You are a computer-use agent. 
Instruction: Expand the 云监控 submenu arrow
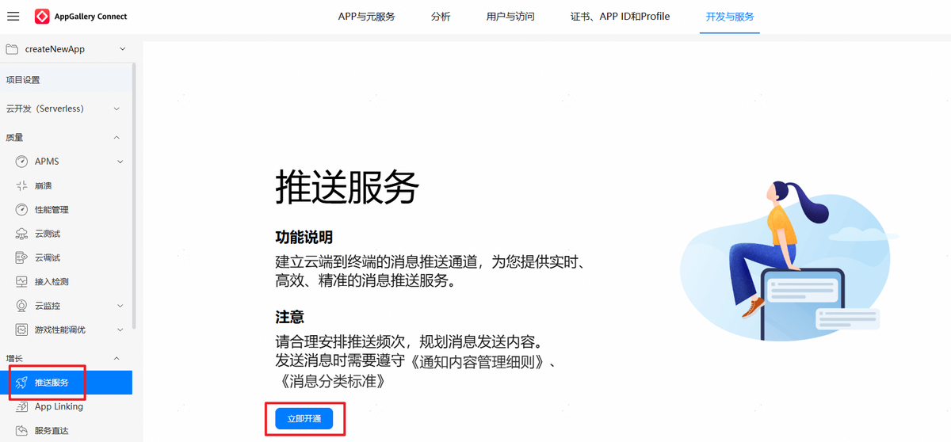click(x=120, y=306)
